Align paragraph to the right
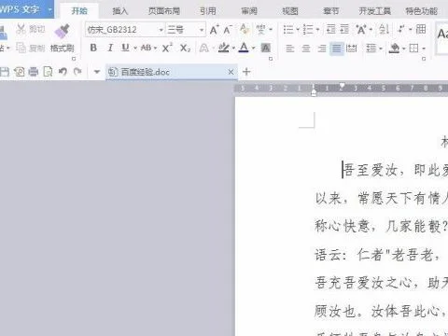448x336 pixels. point(322,49)
